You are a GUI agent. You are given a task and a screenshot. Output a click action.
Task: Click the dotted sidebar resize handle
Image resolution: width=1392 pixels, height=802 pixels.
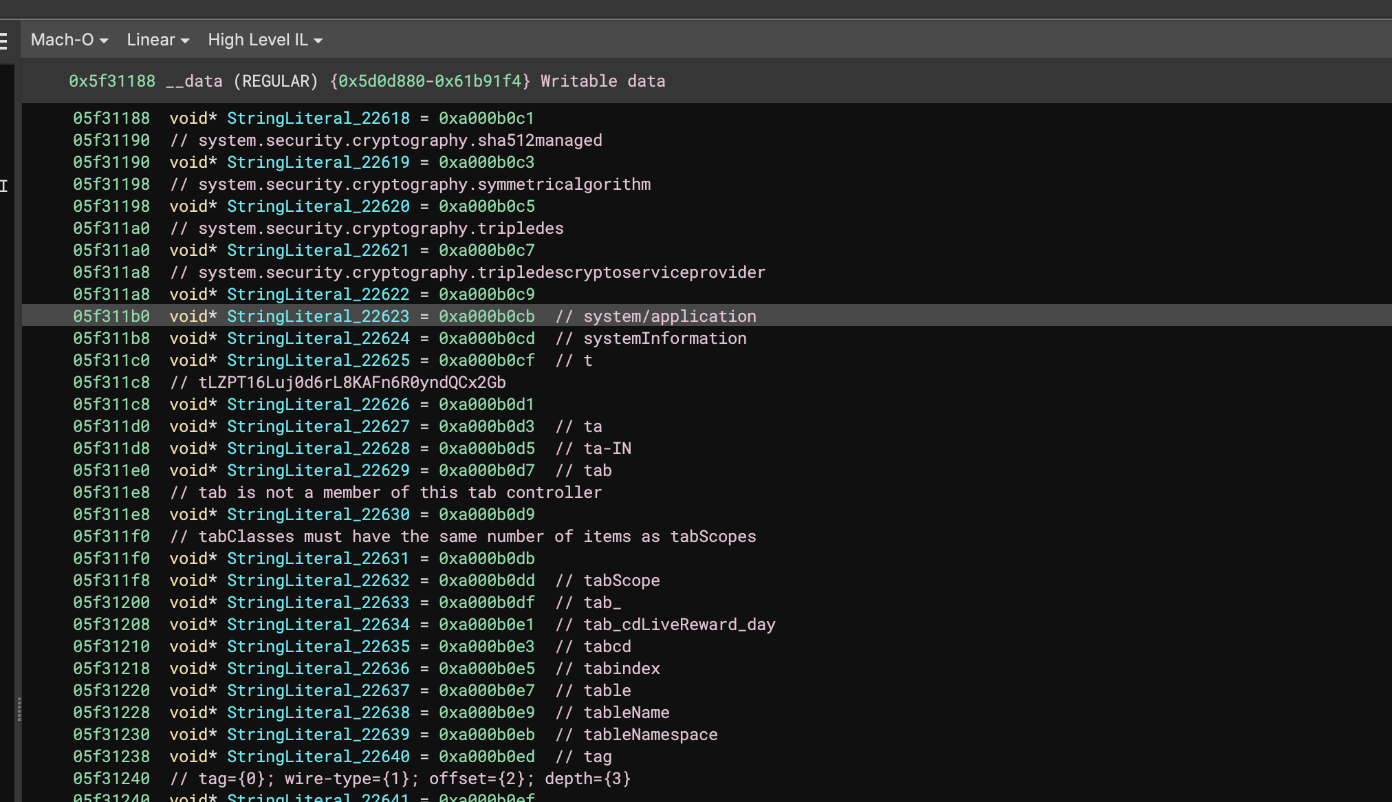click(x=19, y=708)
